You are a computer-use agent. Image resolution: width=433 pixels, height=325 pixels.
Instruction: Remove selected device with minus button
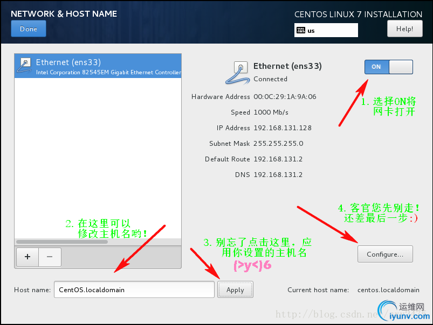[x=50, y=257]
